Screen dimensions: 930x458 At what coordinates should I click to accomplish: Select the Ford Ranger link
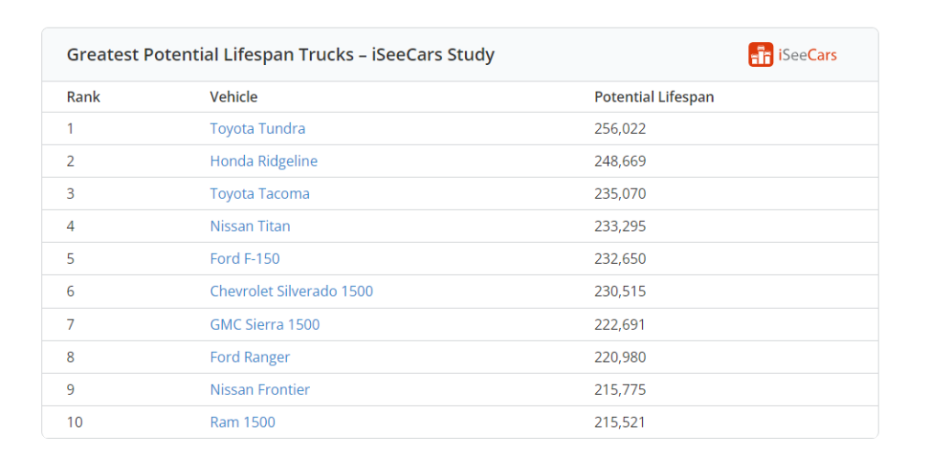[249, 357]
